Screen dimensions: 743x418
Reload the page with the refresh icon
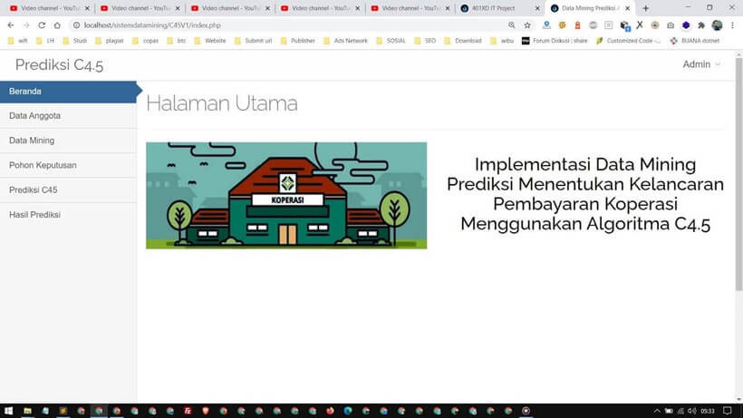(x=41, y=25)
